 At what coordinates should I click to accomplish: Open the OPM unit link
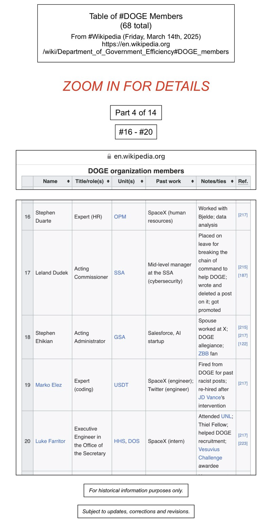pos(120,216)
